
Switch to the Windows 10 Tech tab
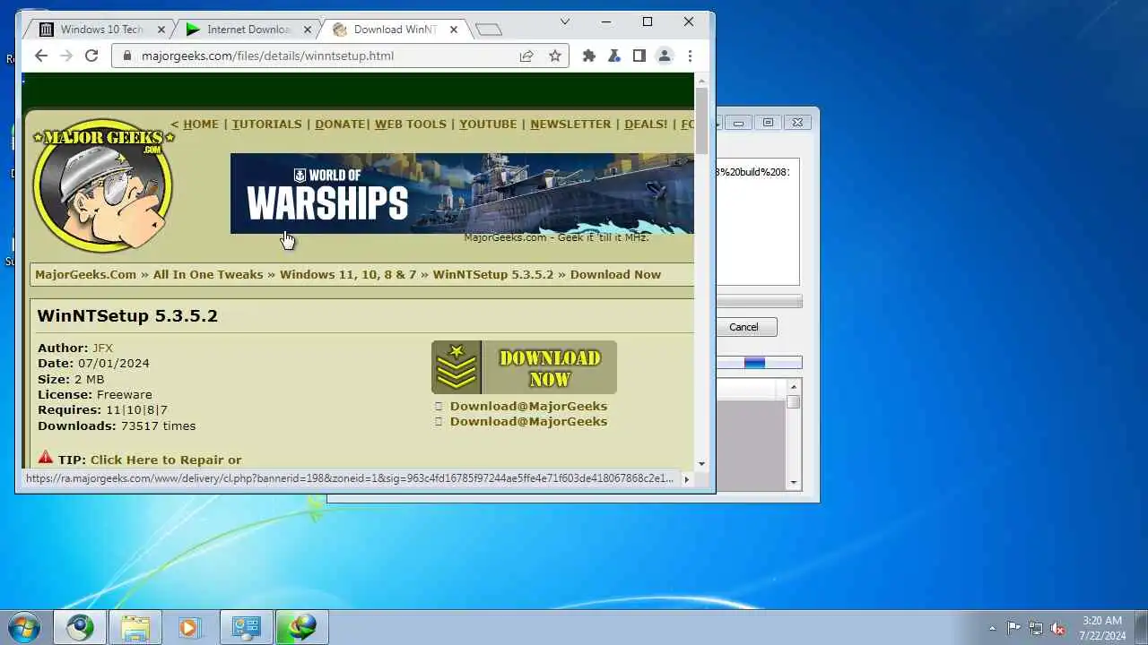point(100,30)
